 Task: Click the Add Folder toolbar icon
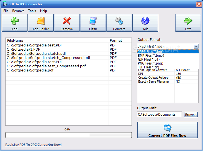click(x=41, y=21)
